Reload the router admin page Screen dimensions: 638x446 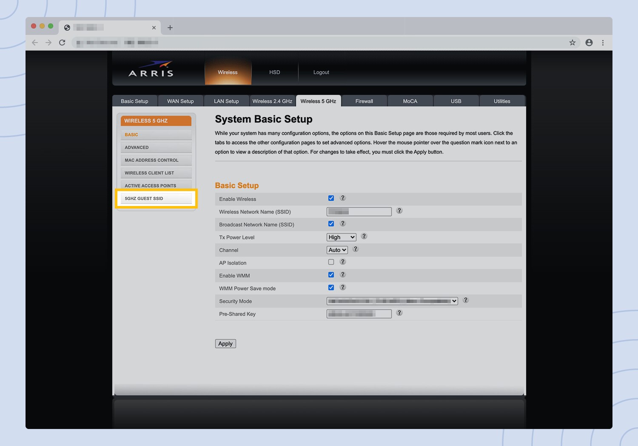coord(62,43)
